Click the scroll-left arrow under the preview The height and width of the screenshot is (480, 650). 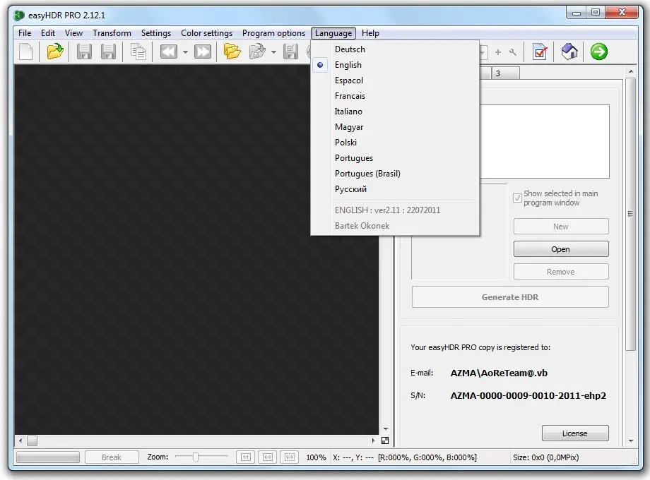20,440
